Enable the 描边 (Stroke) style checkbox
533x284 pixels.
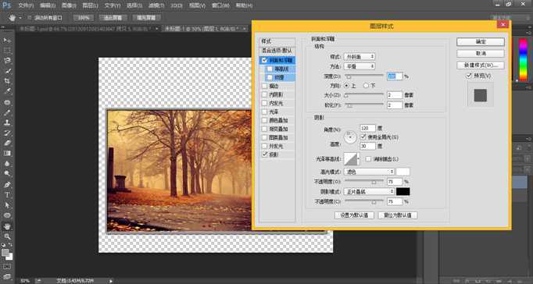point(264,86)
